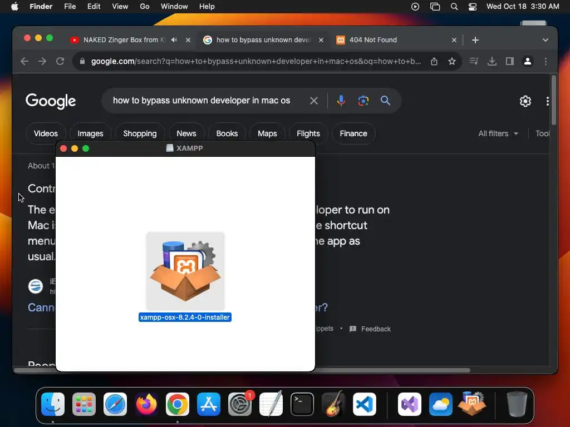Clear the Google search query
Image resolution: width=570 pixels, height=427 pixels.
click(314, 101)
